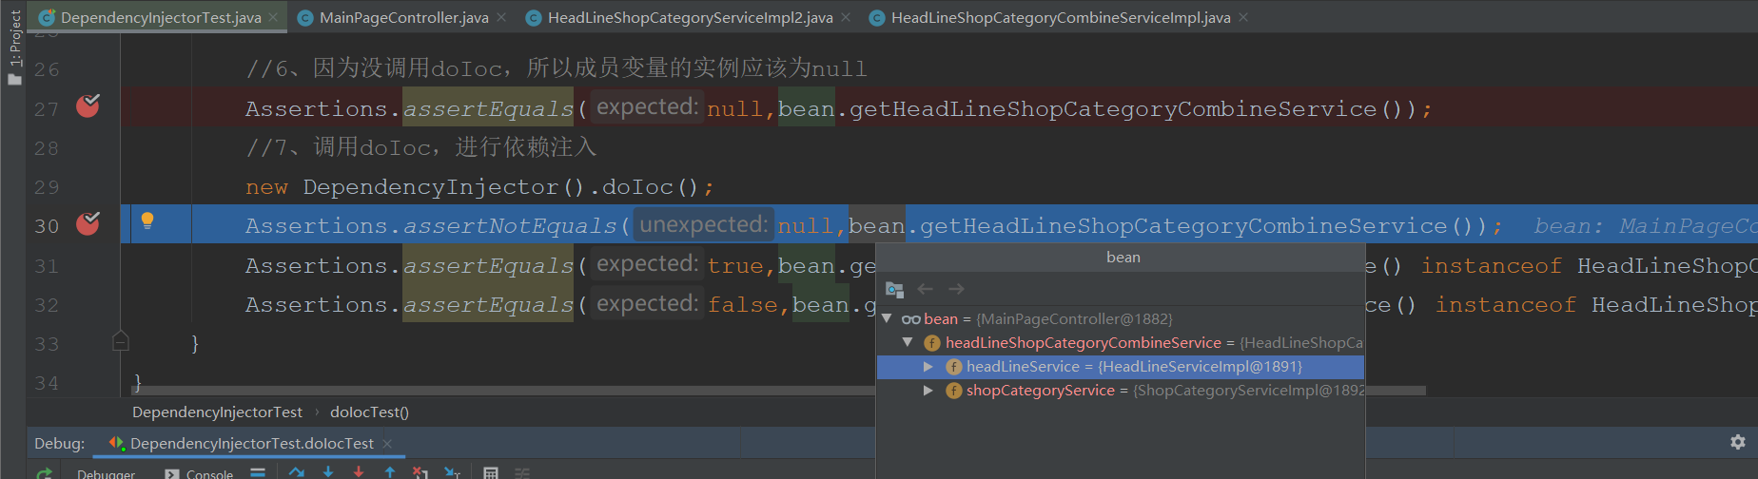Viewport: 1758px width, 479px height.
Task: Click 'instanceof' keyword on line 31
Action: point(1491,266)
